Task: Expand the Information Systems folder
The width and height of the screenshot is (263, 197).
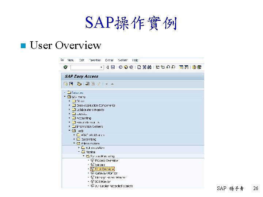Action: pos(69,126)
